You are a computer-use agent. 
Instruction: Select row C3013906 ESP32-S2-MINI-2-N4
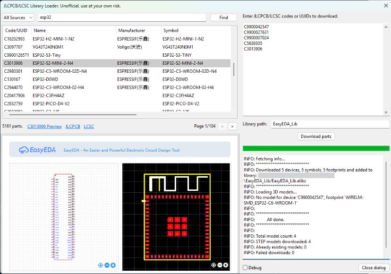click(117, 63)
